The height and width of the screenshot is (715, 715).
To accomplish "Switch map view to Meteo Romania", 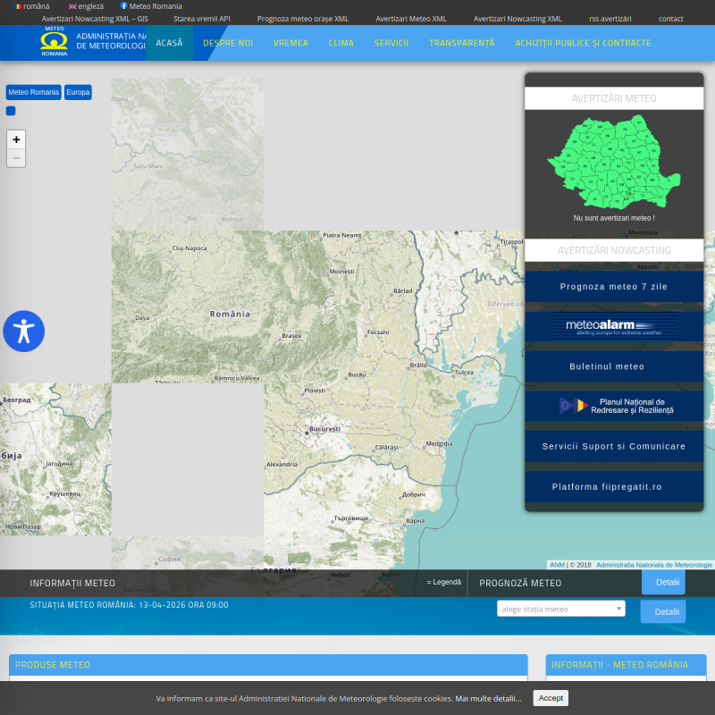I will pos(34,92).
